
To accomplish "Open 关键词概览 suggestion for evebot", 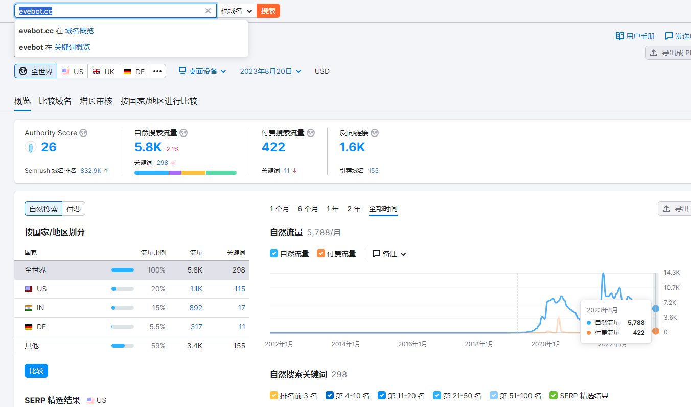I will pos(72,47).
